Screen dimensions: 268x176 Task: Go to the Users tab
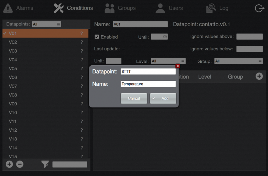click(x=169, y=8)
